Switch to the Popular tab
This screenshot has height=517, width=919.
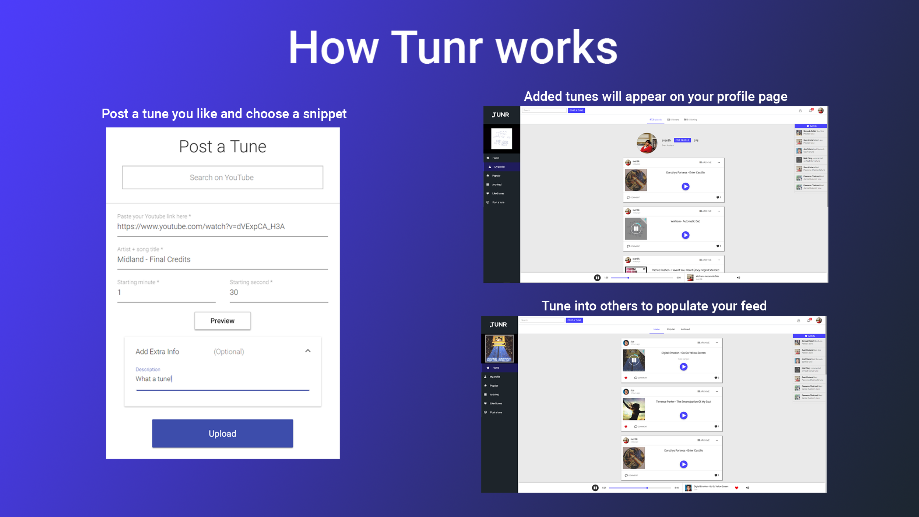click(x=670, y=329)
